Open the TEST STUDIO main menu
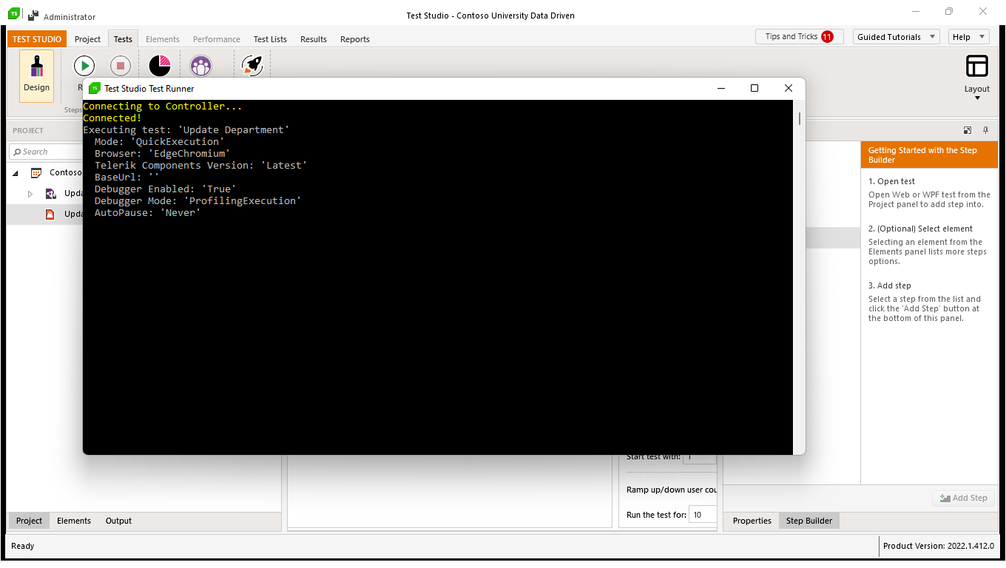 point(37,39)
